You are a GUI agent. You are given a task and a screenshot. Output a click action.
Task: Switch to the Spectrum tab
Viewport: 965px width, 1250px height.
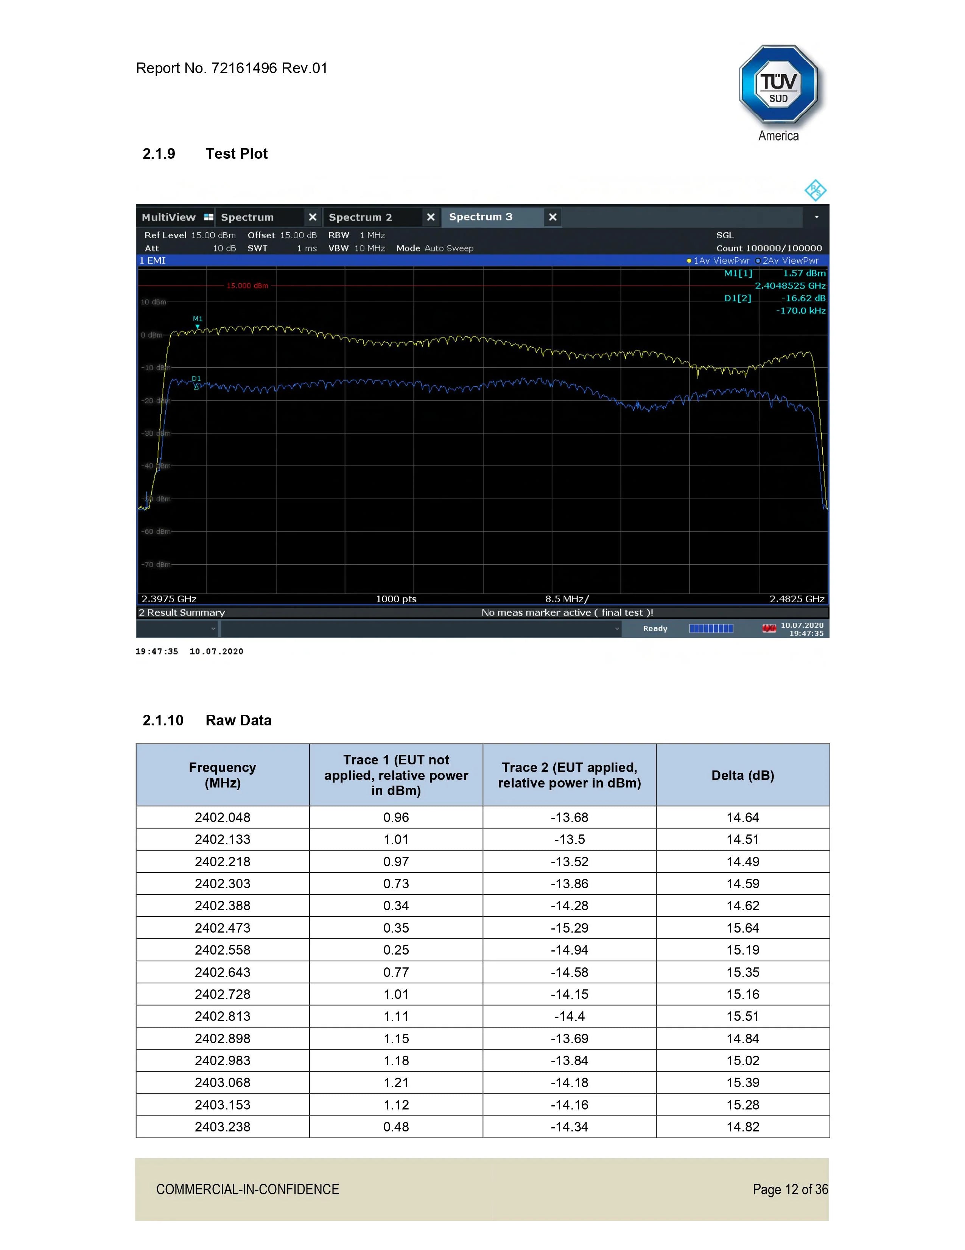click(x=247, y=217)
